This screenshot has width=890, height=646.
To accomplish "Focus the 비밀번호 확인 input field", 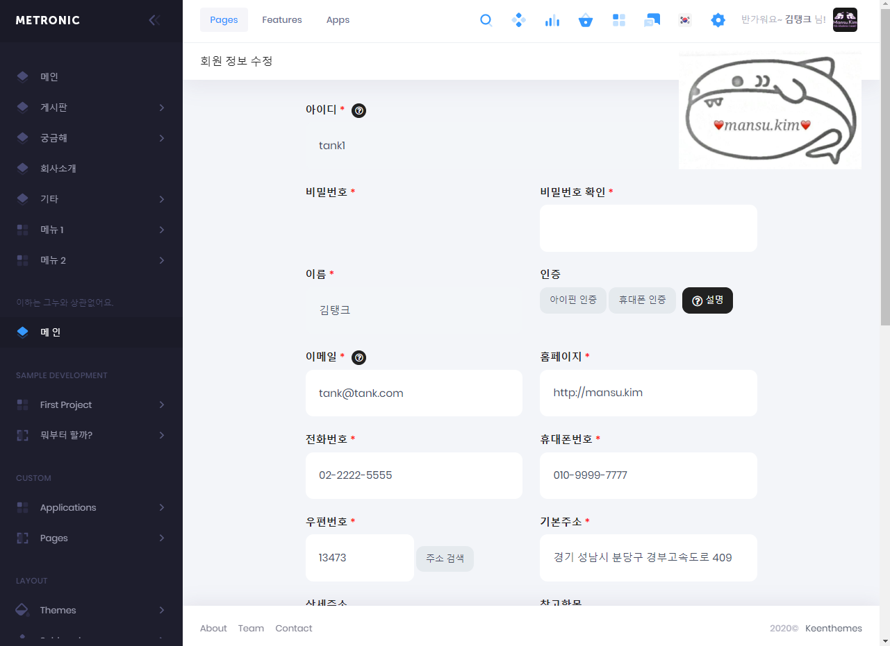I will (x=648, y=228).
